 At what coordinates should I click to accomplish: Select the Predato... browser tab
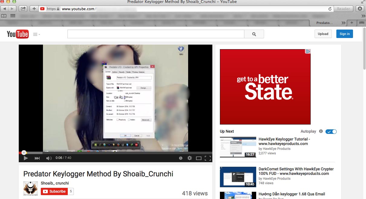point(324,23)
